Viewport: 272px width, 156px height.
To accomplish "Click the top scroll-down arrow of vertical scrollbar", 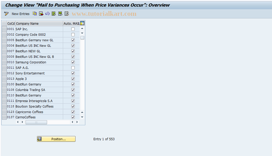I will click(82, 33).
